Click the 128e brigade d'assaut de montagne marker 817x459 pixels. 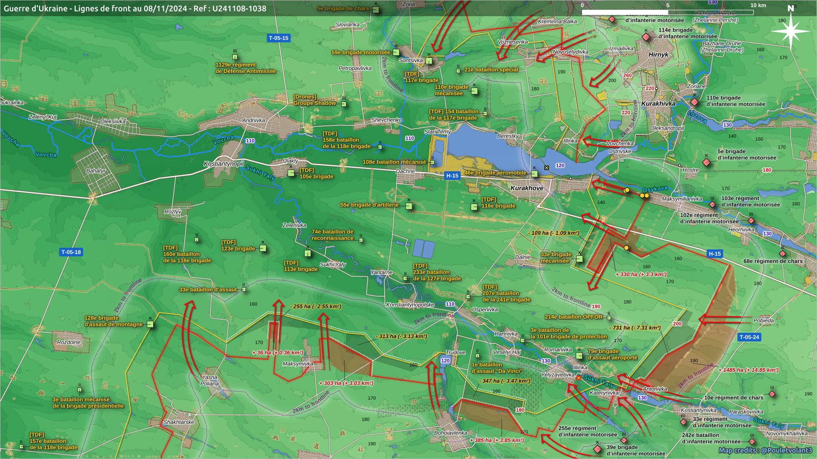(x=150, y=324)
